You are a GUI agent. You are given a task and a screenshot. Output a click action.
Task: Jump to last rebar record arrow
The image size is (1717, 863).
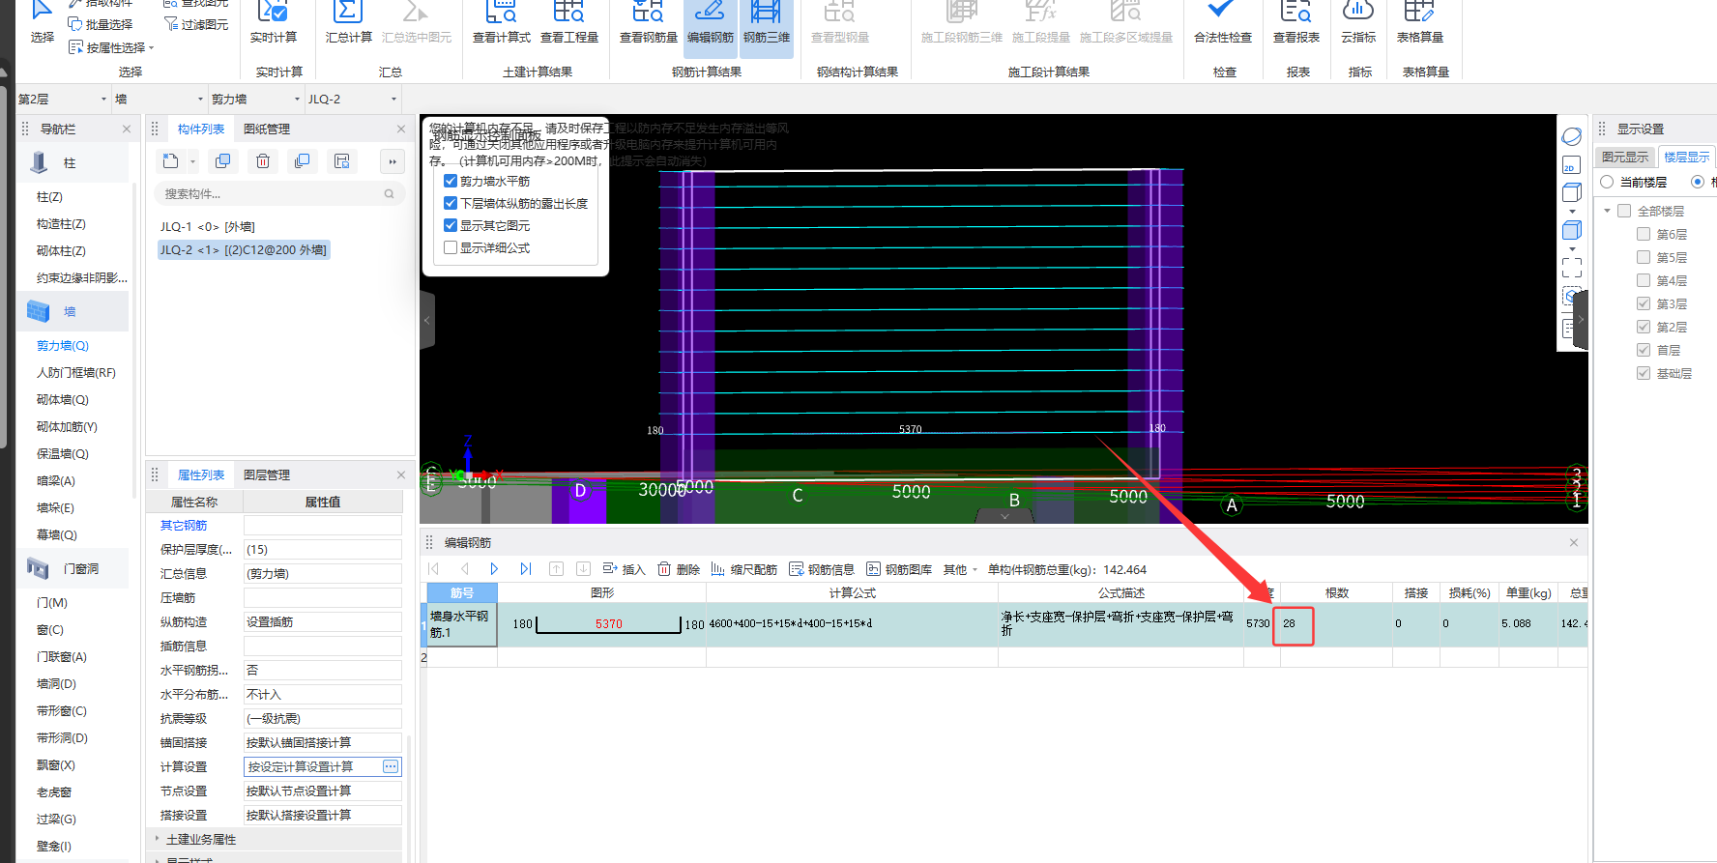[525, 569]
